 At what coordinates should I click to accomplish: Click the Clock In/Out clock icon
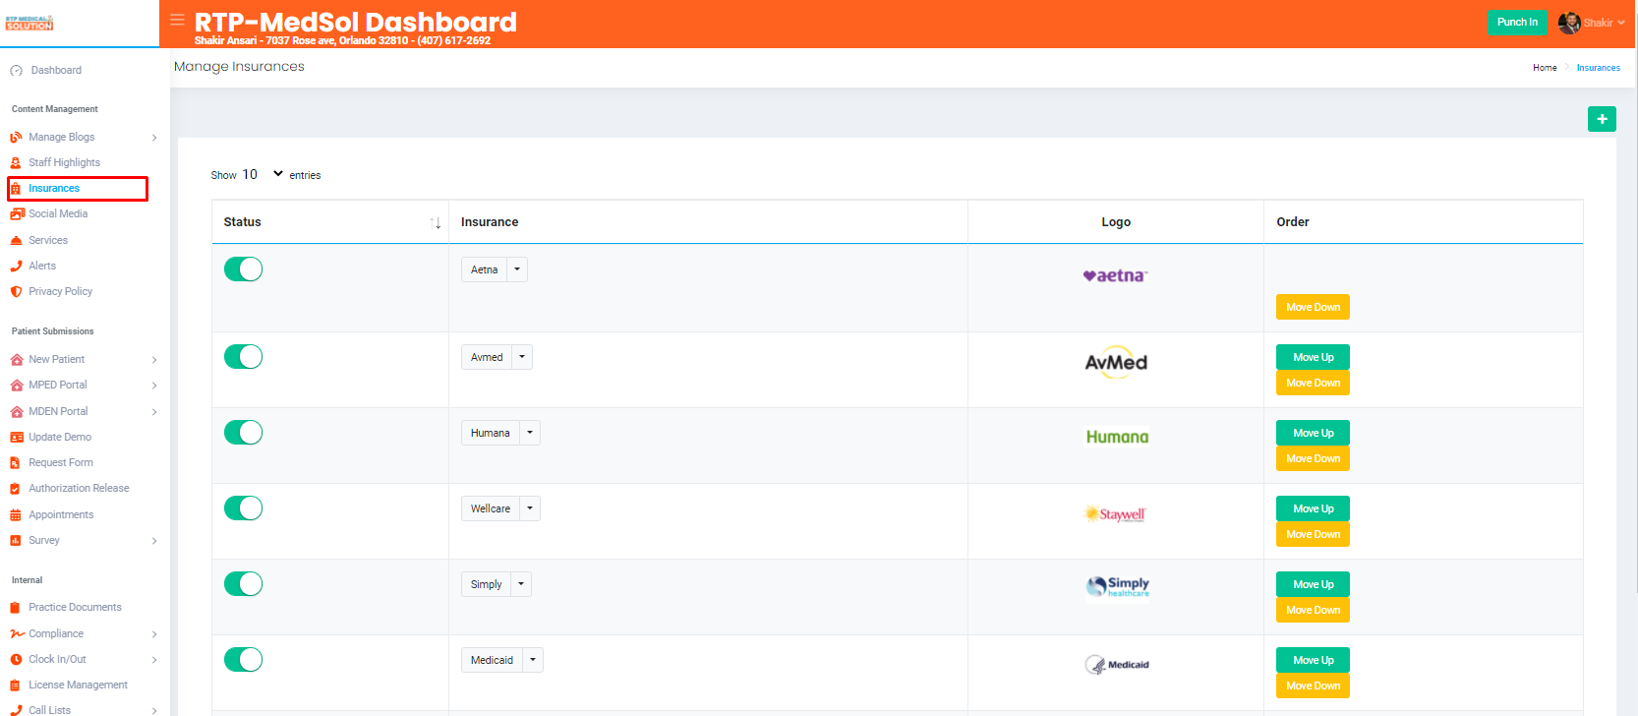[16, 660]
